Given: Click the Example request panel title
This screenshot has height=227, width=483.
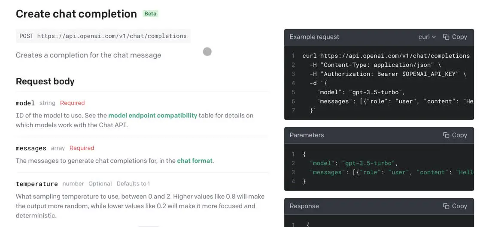Looking at the screenshot, I should (x=314, y=37).
